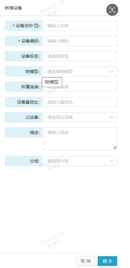Click the 取消 button
Image resolution: width=130 pixels, height=268 pixels.
(85, 261)
